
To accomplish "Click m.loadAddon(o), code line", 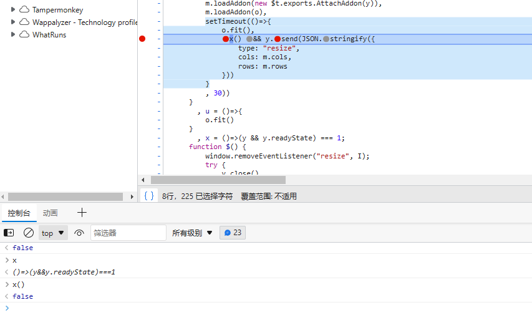I will pos(236,12).
